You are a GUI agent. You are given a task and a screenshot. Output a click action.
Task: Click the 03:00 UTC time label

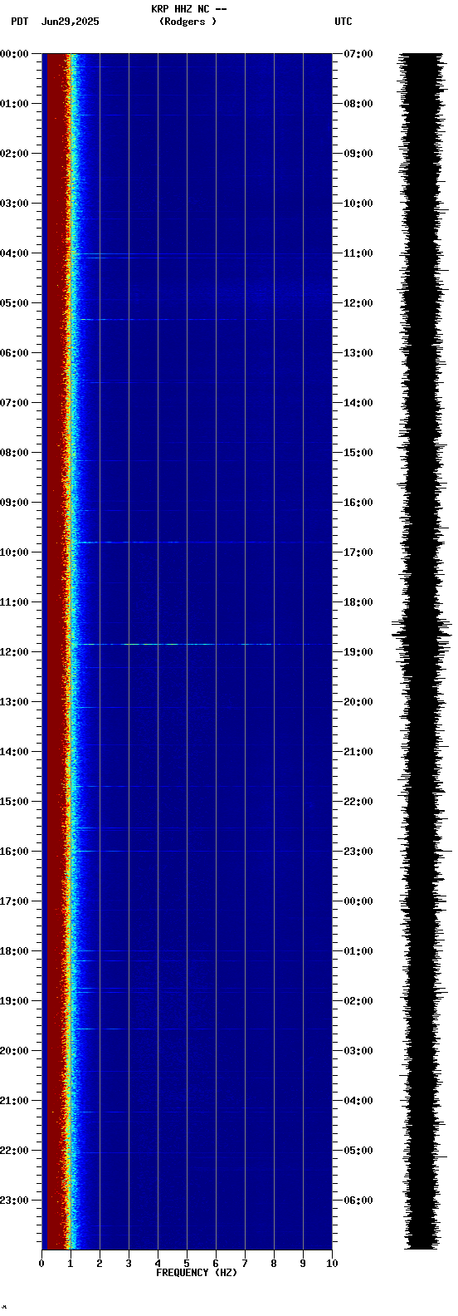point(358,1051)
